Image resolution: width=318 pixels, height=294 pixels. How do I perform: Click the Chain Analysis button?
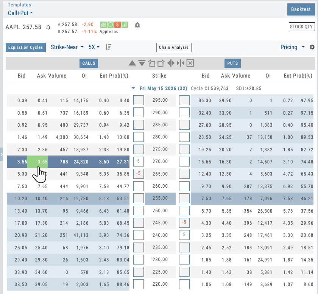pos(174,48)
